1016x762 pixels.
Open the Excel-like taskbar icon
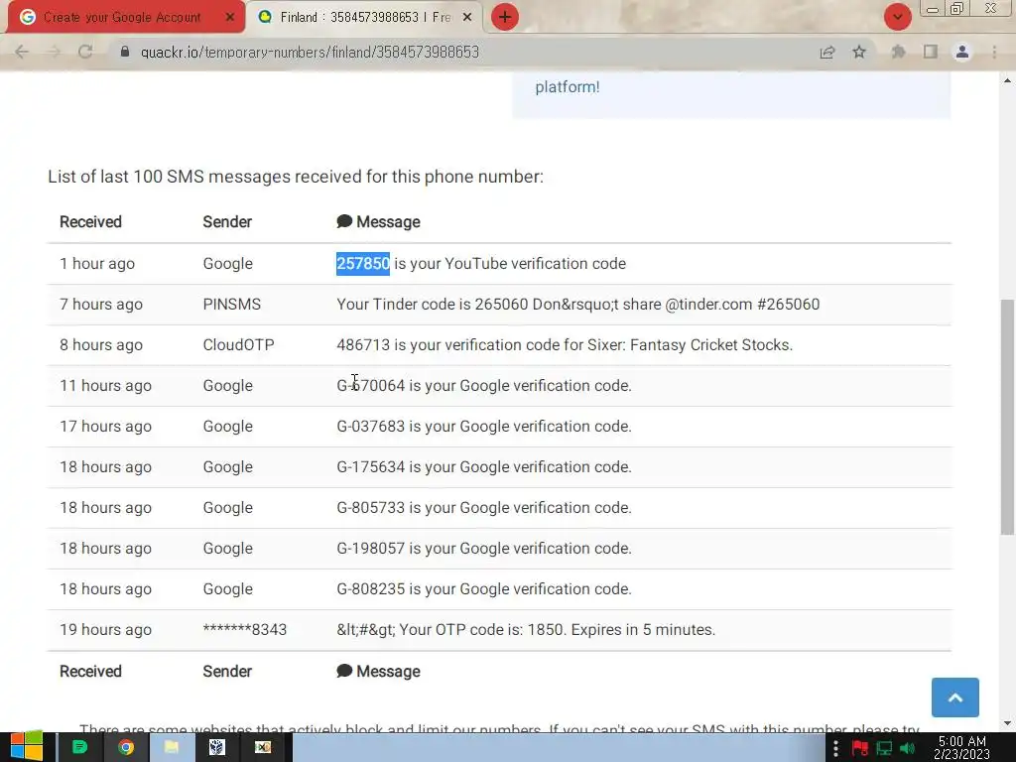(x=262, y=747)
